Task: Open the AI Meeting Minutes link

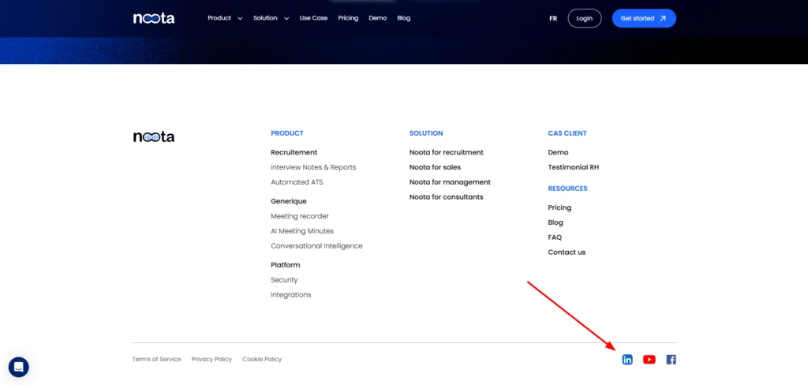Action: point(302,231)
